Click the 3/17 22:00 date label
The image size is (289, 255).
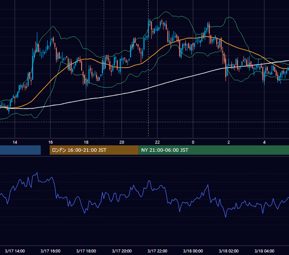(157, 251)
